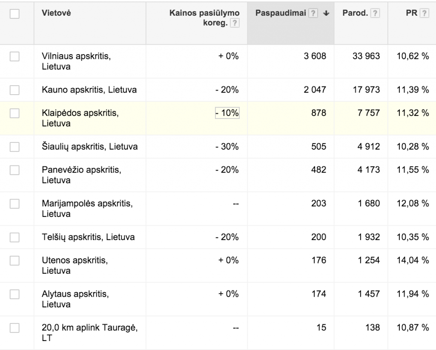Image resolution: width=436 pixels, height=350 pixels.
Task: Toggle the Marijampolės apskritis checkbox
Action: (x=14, y=203)
